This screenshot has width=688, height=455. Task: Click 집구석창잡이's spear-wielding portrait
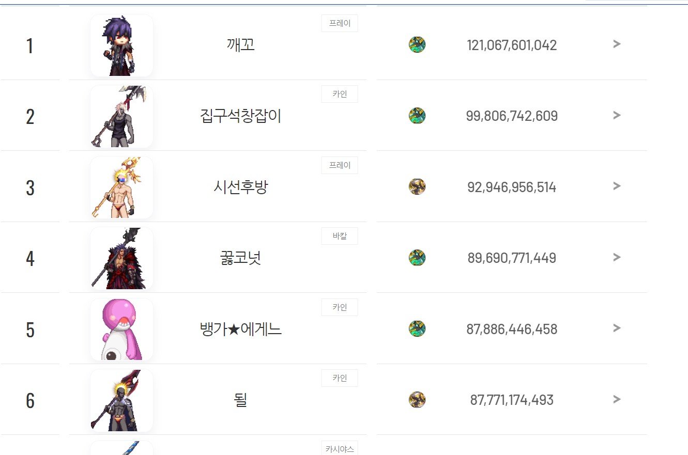[x=121, y=116]
